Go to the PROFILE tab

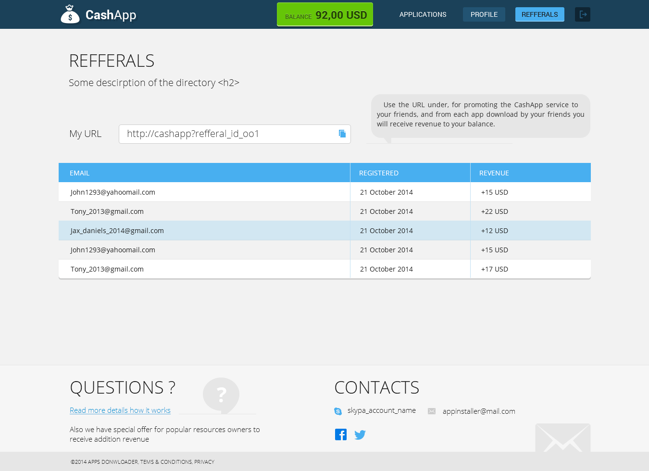484,14
